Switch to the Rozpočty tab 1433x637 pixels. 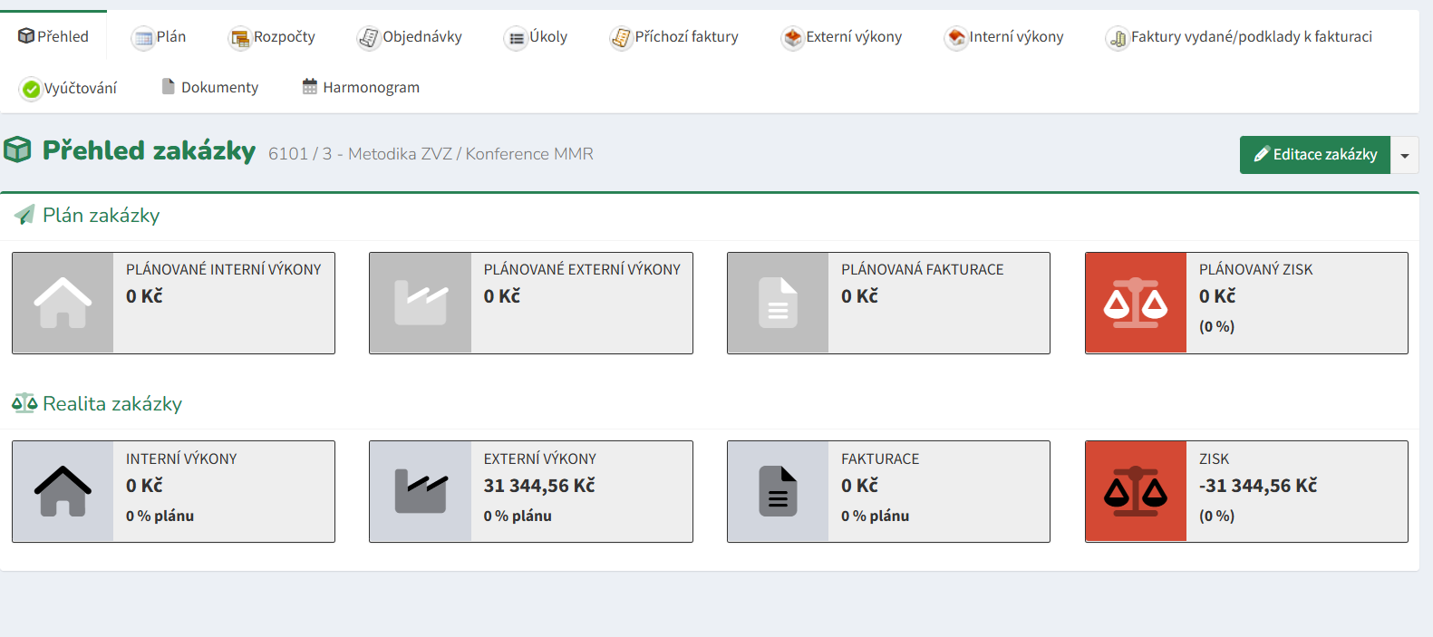tap(273, 37)
